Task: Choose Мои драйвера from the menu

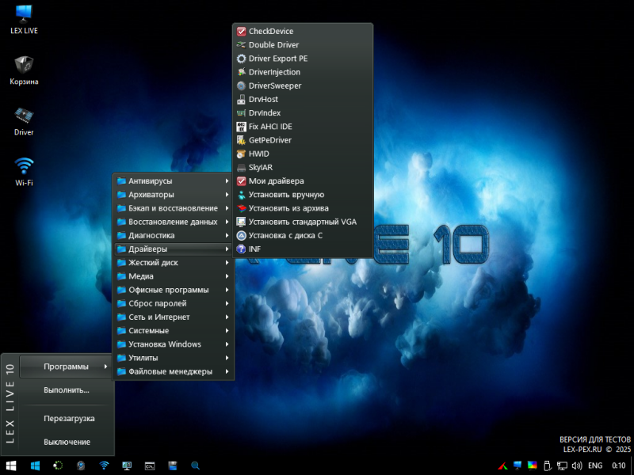Action: [275, 180]
